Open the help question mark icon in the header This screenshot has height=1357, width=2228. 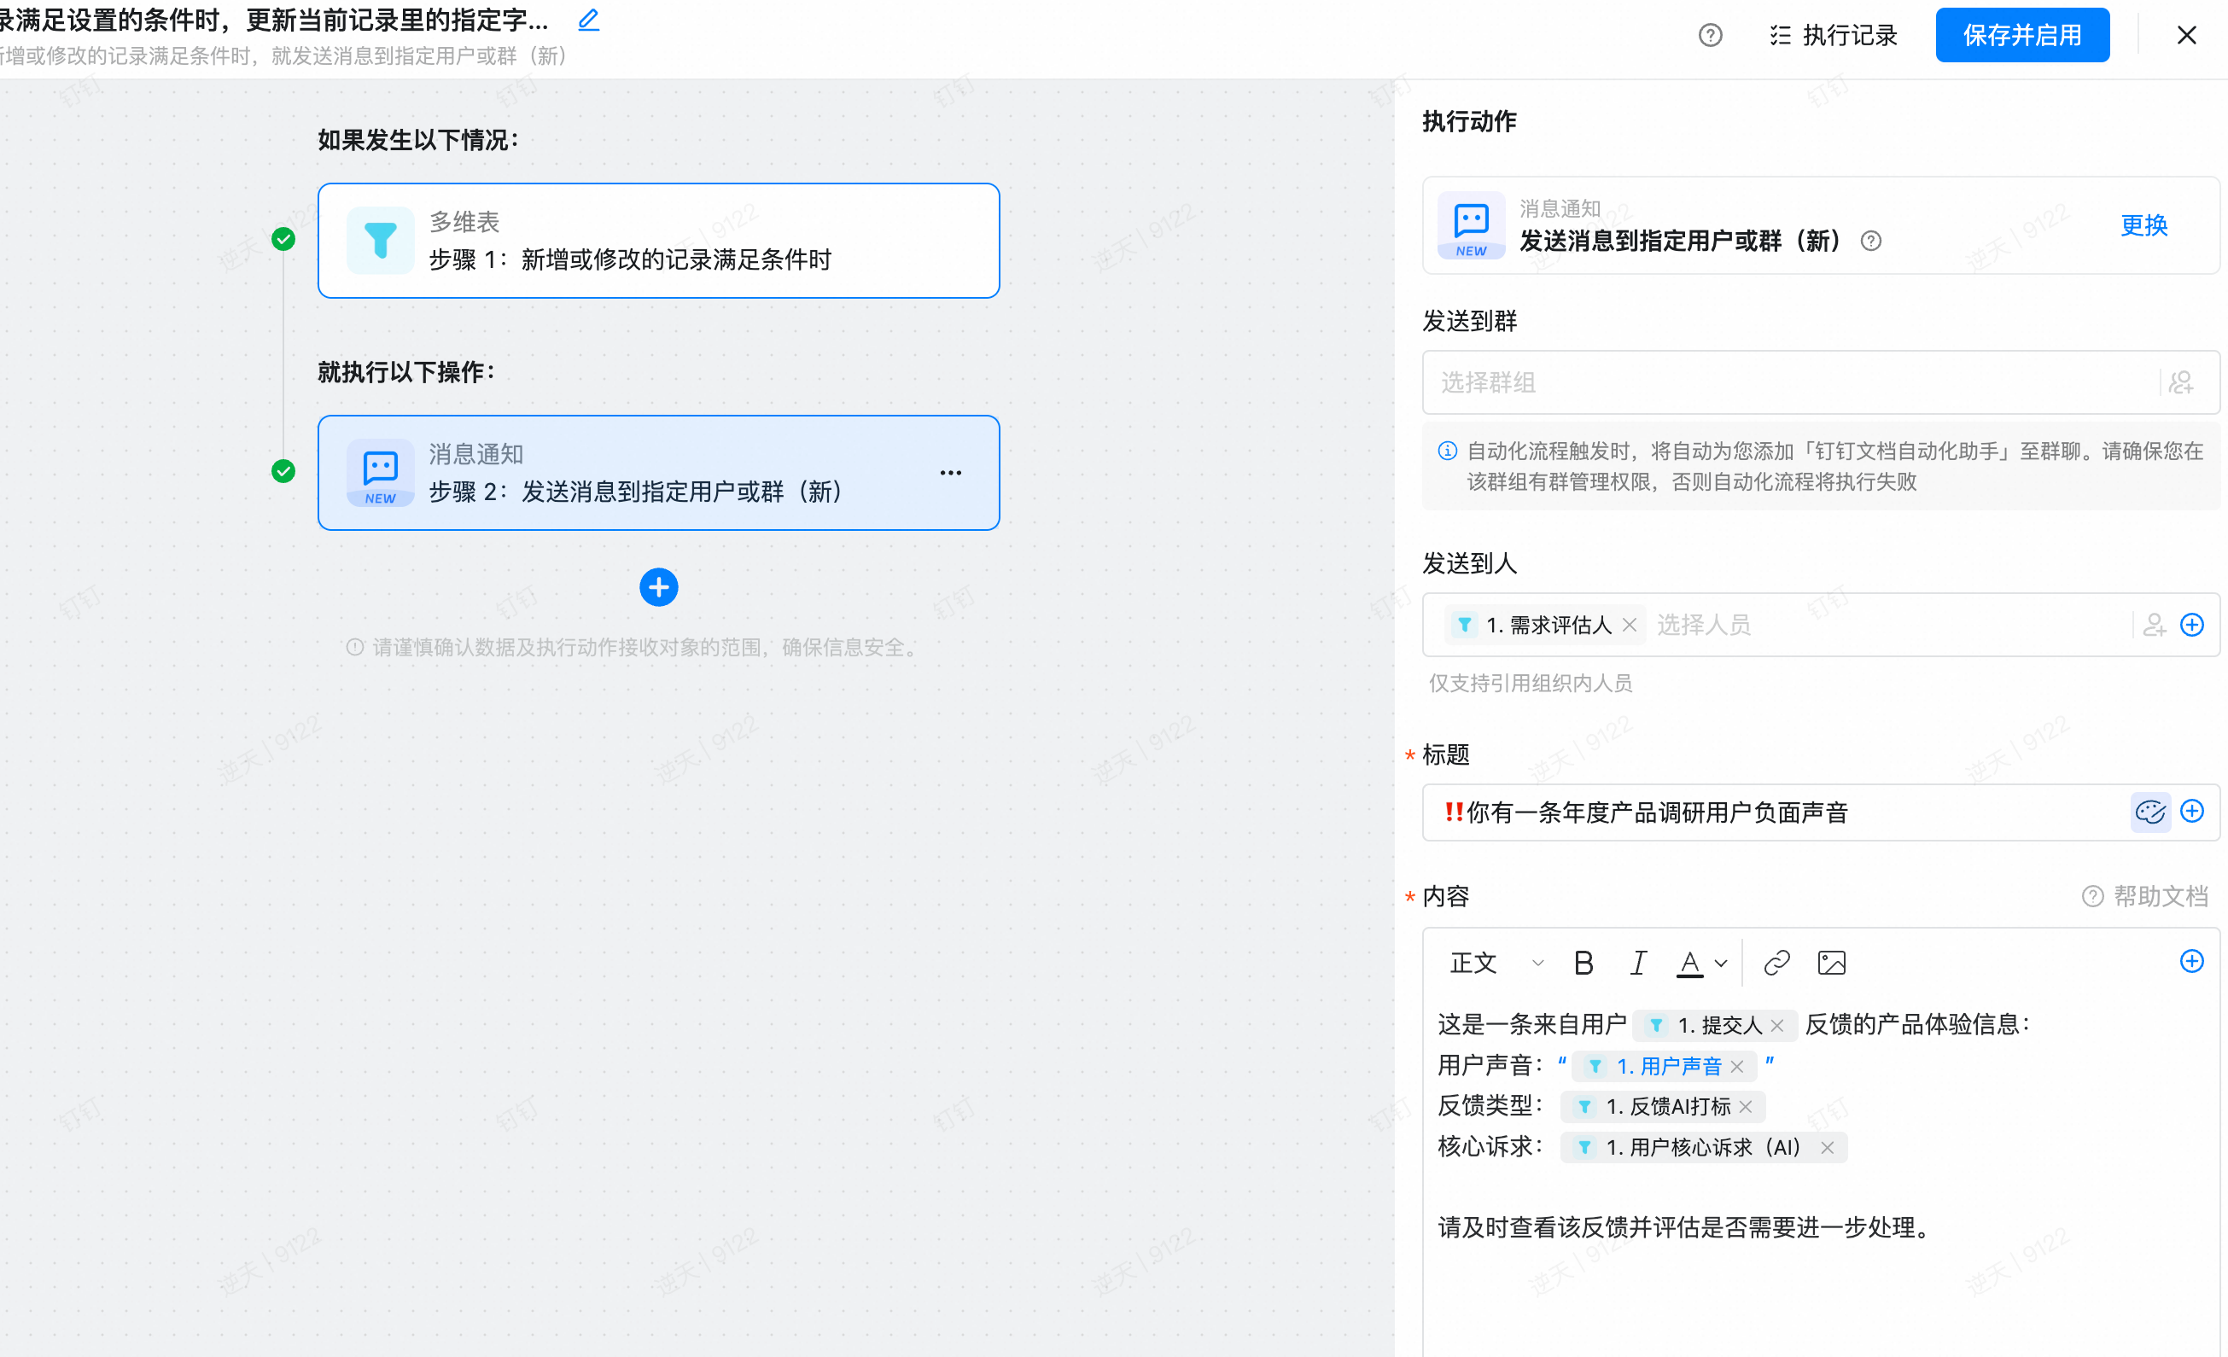click(x=1709, y=35)
